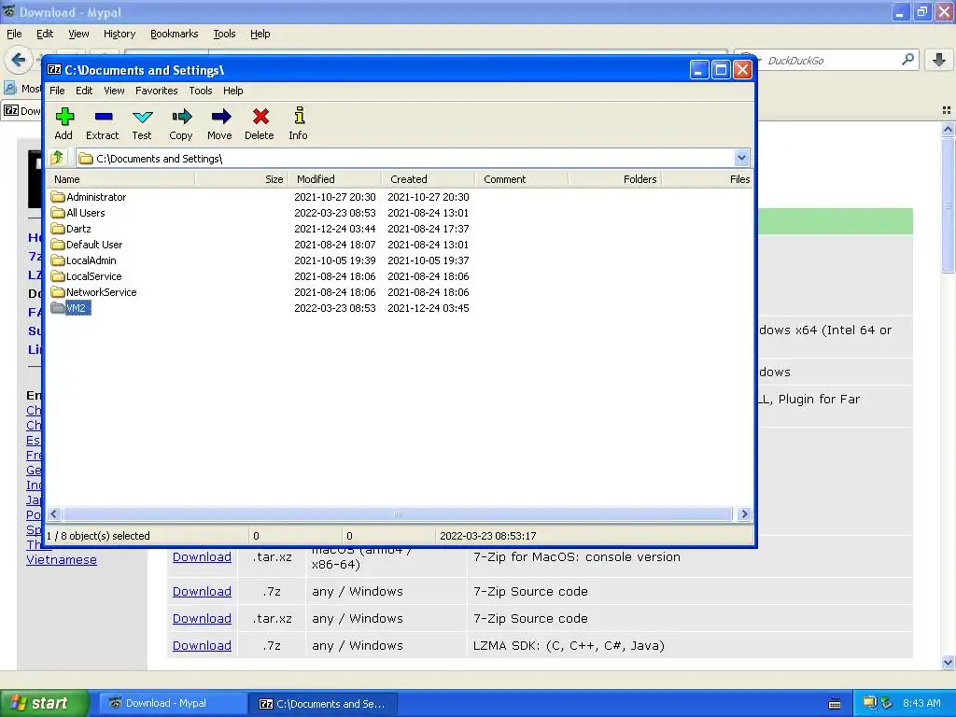Viewport: 956px width, 717px height.
Task: Click Download link for .7z Source code
Action: click(202, 591)
